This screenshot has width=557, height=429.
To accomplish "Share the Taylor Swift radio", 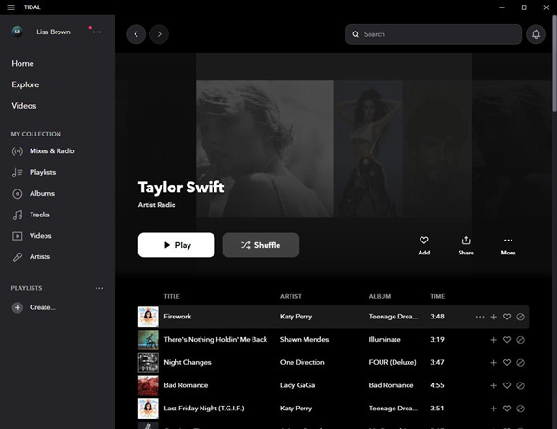I will (x=466, y=245).
